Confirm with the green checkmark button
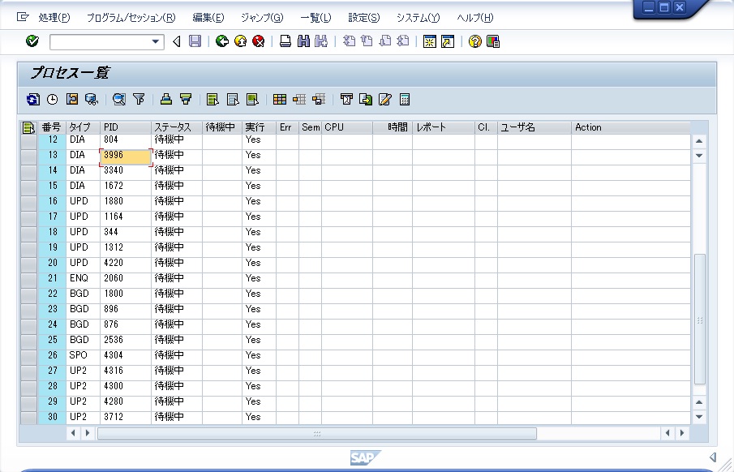Screen dimensions: 734x472 (x=32, y=42)
